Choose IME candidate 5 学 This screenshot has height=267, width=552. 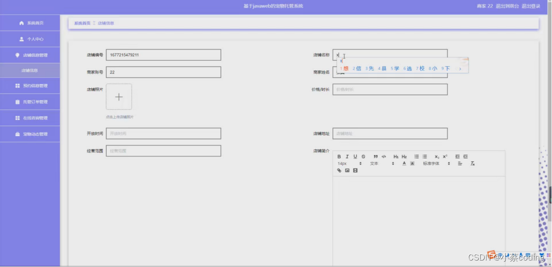[x=395, y=69]
